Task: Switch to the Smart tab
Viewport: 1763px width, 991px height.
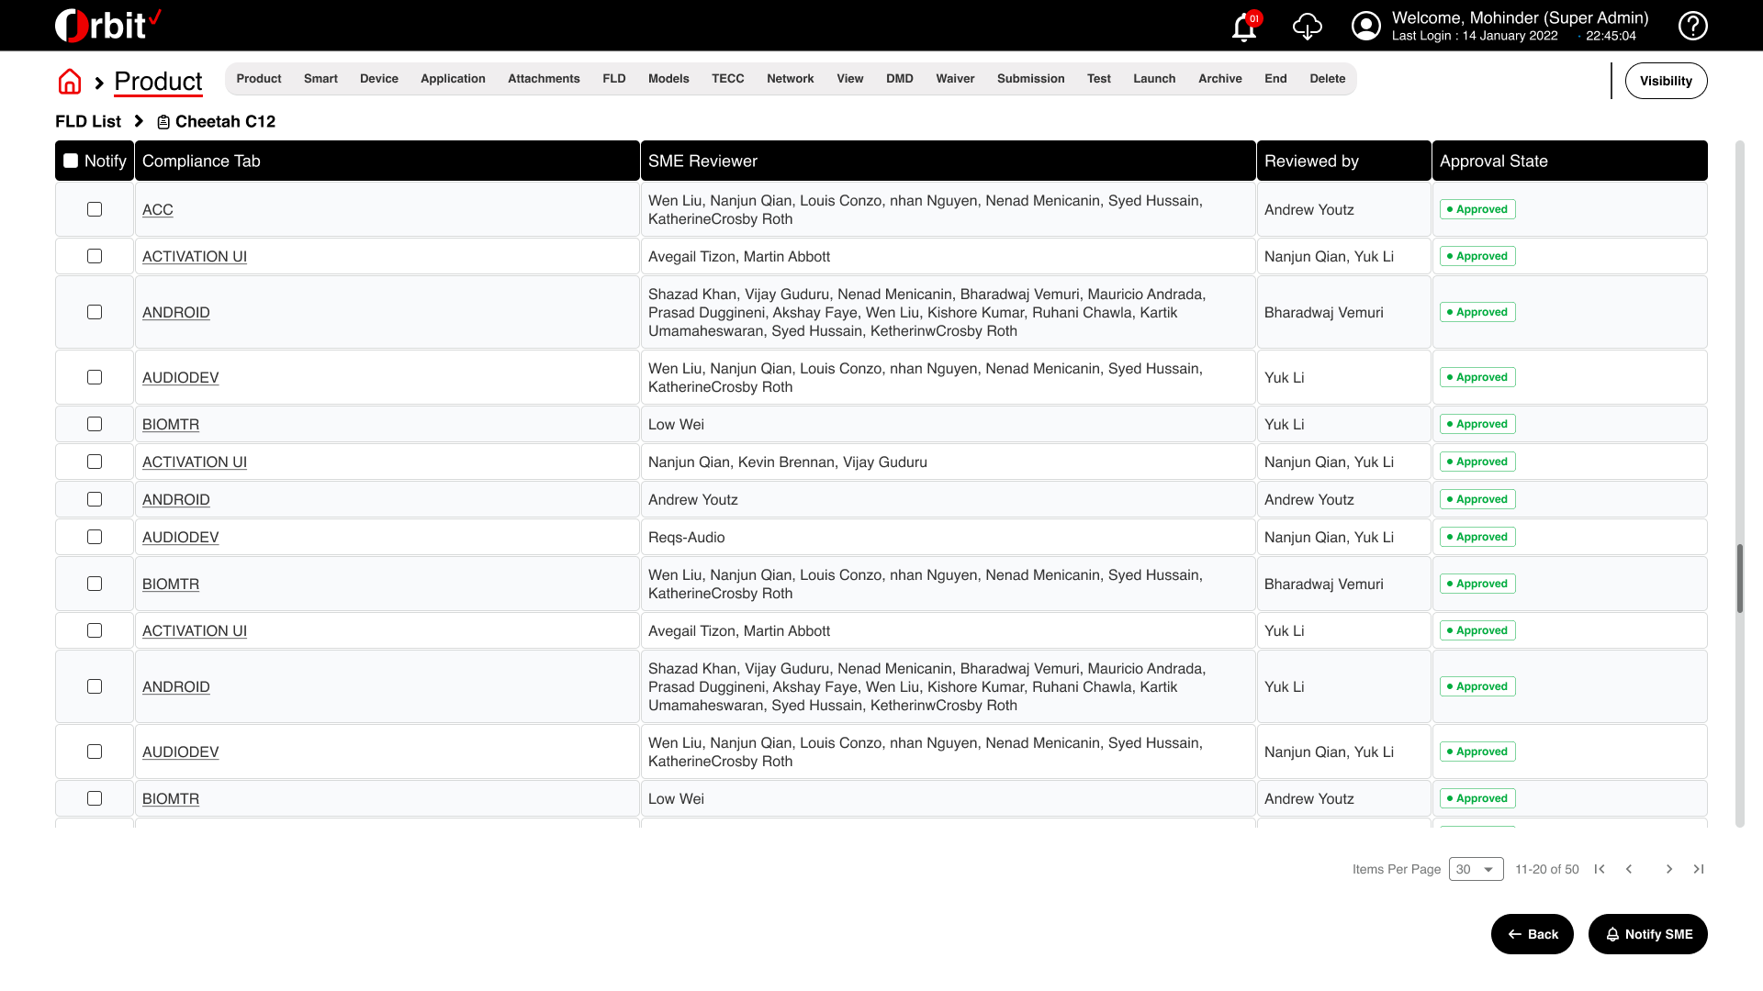Action: [320, 79]
